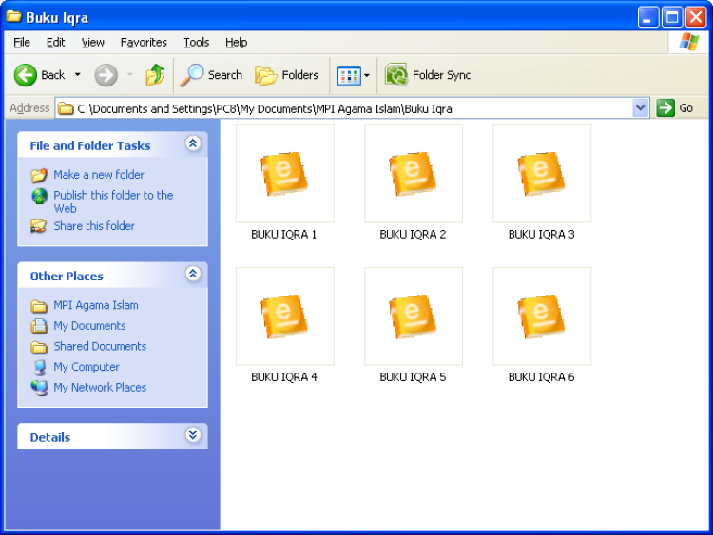Select the BUKU IQRA 1 ebook thumbnail

pyautogui.click(x=285, y=174)
